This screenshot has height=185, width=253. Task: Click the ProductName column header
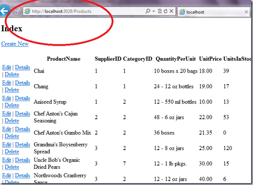point(63,59)
